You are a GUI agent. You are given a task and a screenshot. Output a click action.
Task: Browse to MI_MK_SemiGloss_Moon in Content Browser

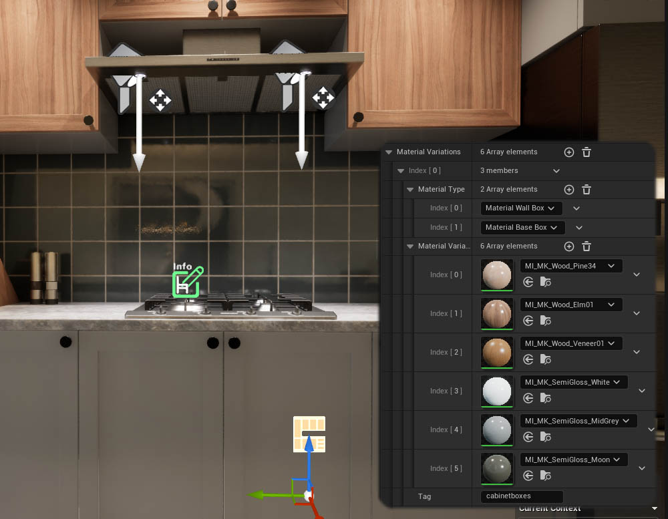pyautogui.click(x=546, y=476)
